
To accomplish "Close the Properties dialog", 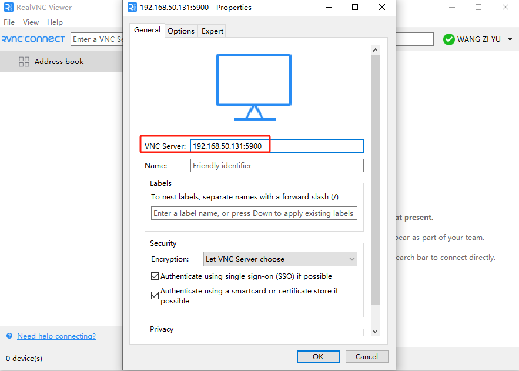I will [381, 7].
